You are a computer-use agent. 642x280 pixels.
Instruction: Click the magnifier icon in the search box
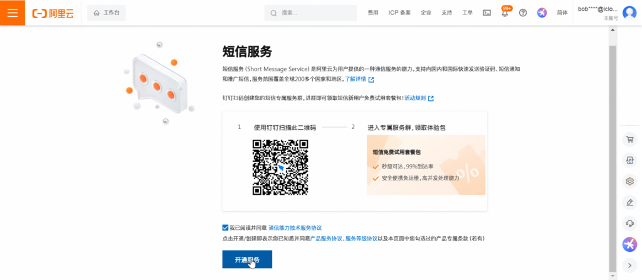[x=273, y=13]
